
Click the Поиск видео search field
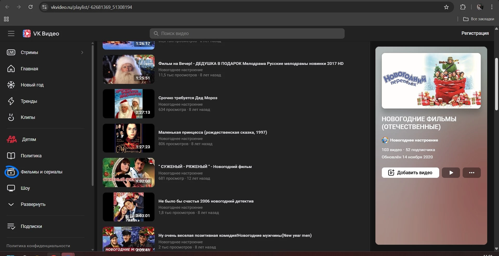click(247, 33)
